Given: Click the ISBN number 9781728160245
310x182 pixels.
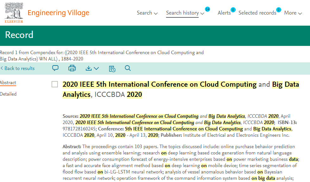Looking at the screenshot, I should (x=79, y=129).
